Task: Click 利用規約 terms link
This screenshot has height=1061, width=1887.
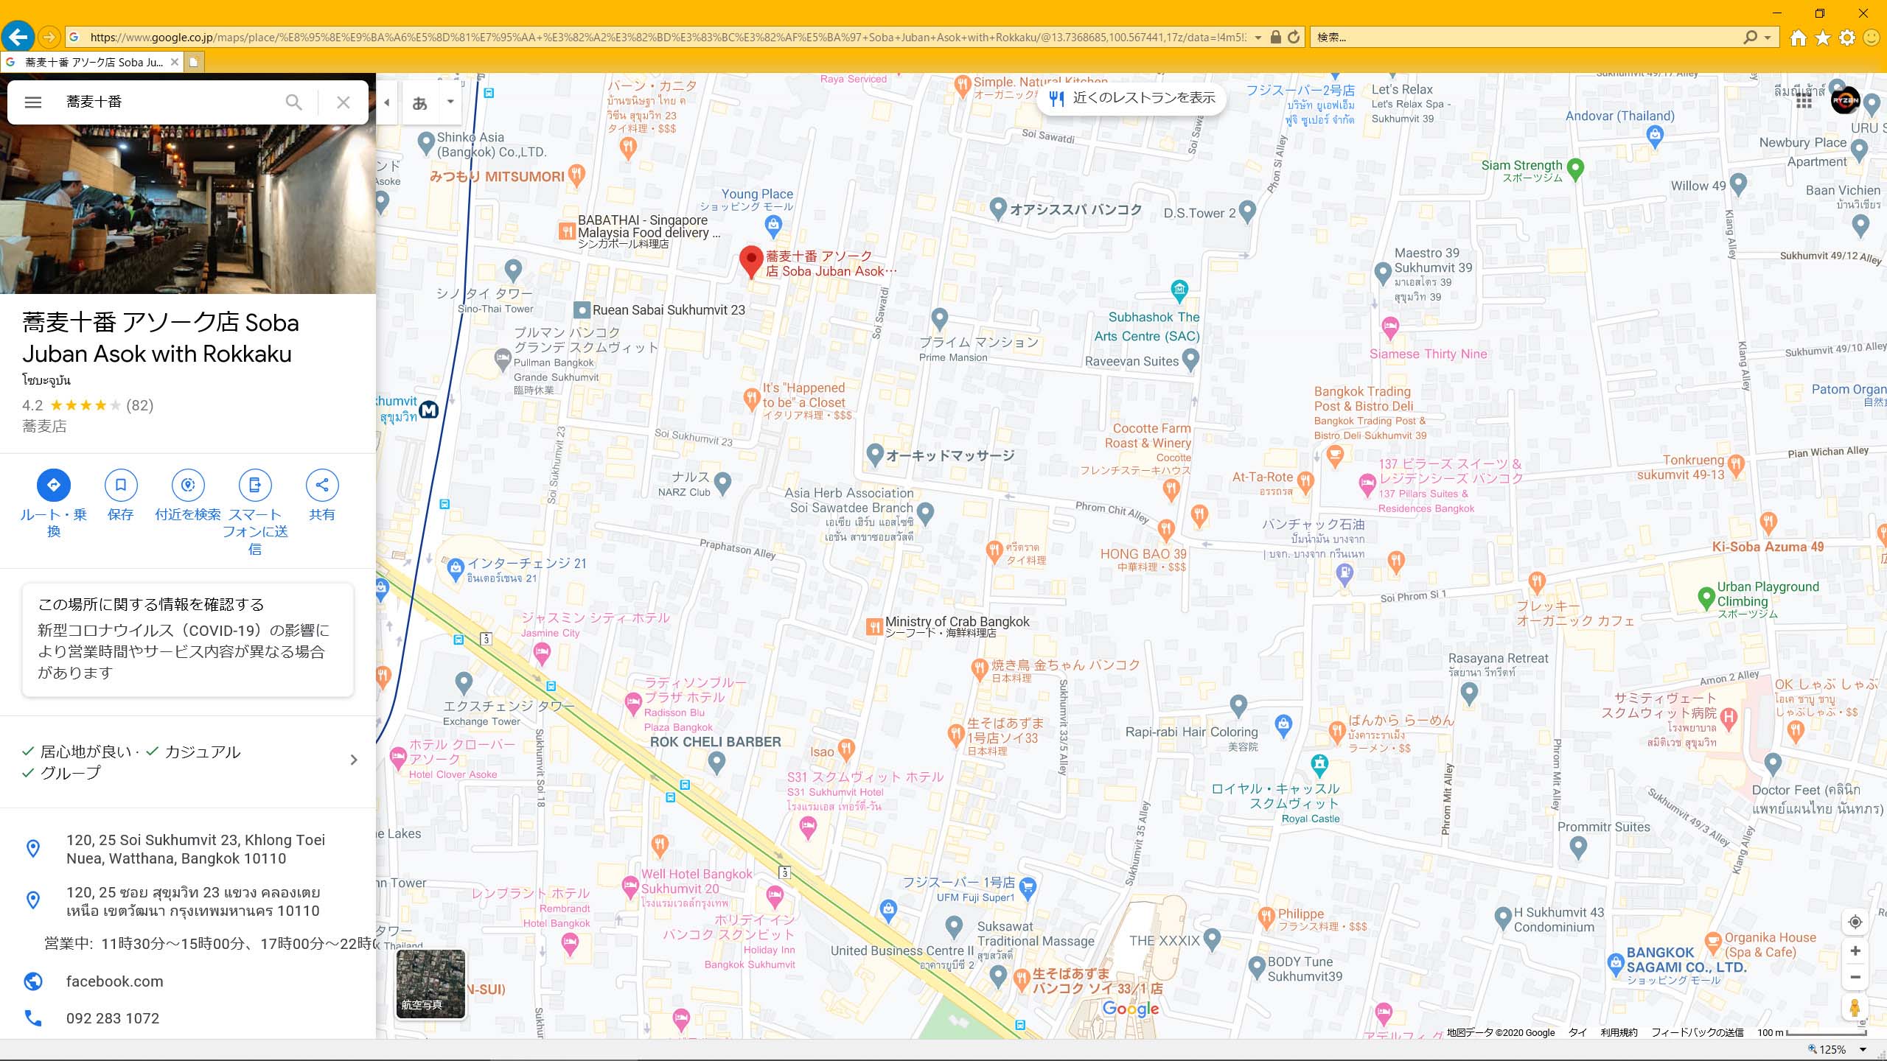Action: 1619,1032
